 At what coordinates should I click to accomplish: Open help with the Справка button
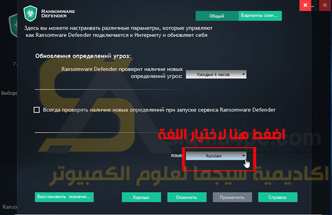[x=278, y=197]
